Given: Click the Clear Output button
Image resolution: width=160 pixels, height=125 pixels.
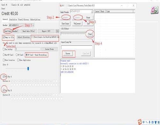Looking at the screenshot, I should coord(65,24).
